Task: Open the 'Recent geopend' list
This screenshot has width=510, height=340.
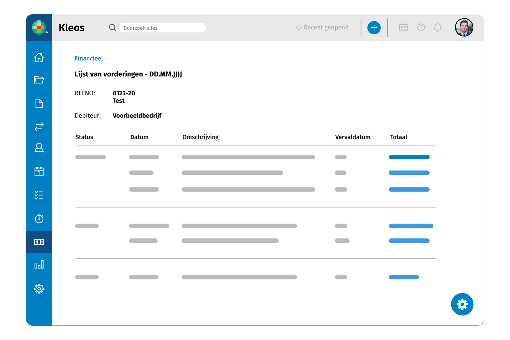Action: coord(322,28)
